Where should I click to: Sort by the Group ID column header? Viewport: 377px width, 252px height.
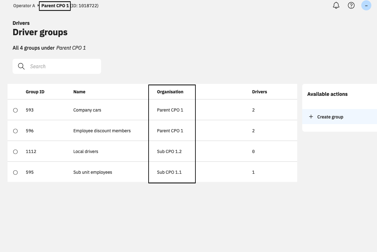pos(35,92)
